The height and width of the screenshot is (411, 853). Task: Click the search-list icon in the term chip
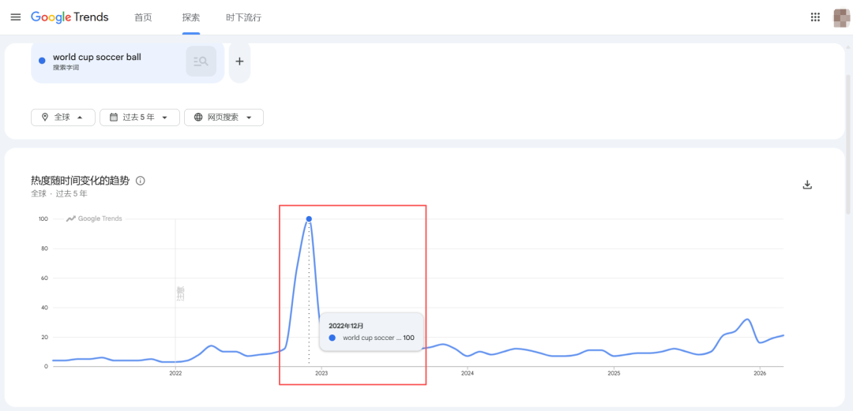point(201,62)
